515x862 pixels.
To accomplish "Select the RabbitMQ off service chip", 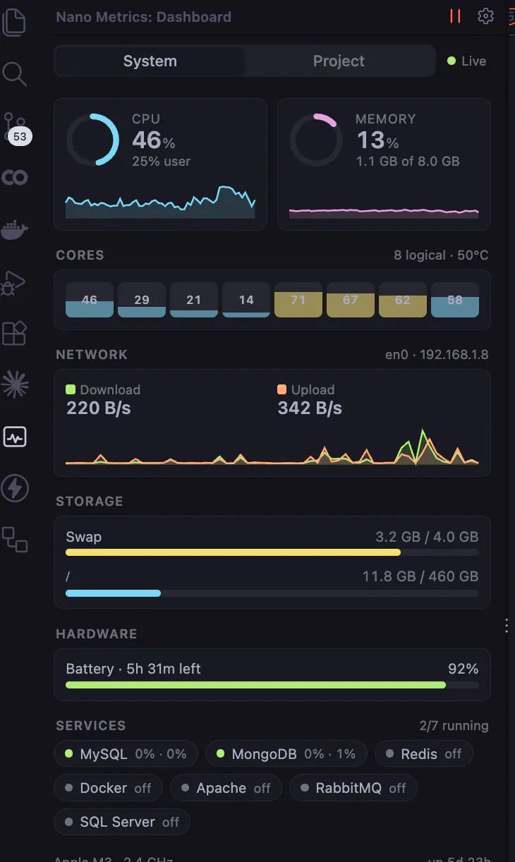I will click(353, 788).
